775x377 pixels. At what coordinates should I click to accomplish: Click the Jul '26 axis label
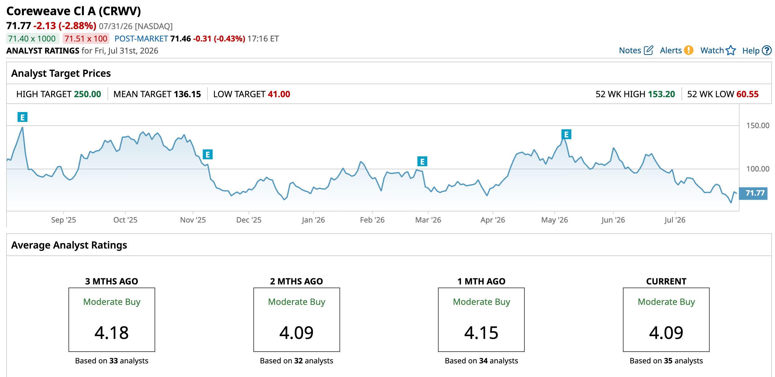(x=675, y=220)
